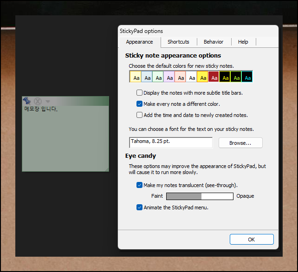Uncheck Animate the StickyPad menu
The height and width of the screenshot is (272, 298).
tap(139, 207)
